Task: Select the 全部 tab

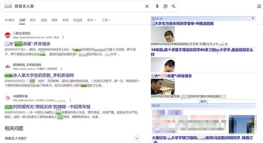Action: pyautogui.click(x=22, y=20)
